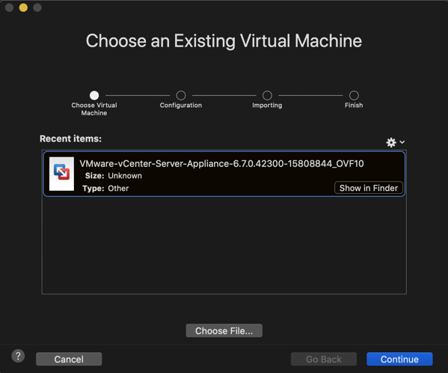Click the Configuration step circle
Viewport: 448px width, 373px height.
181,95
